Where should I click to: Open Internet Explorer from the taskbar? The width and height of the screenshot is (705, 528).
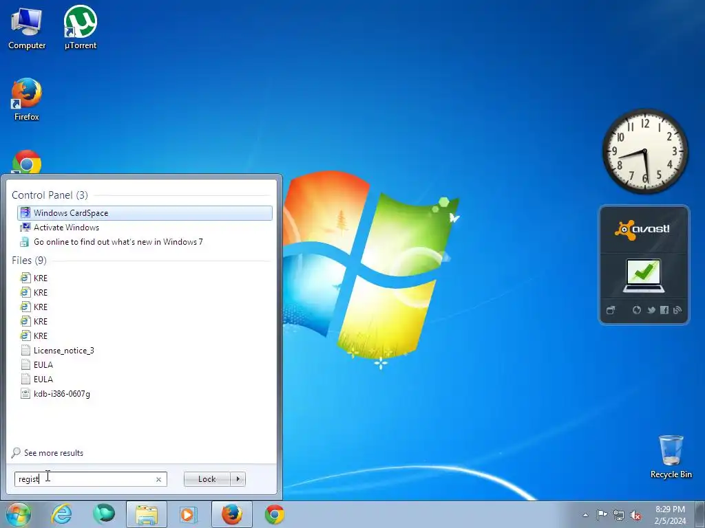point(61,514)
